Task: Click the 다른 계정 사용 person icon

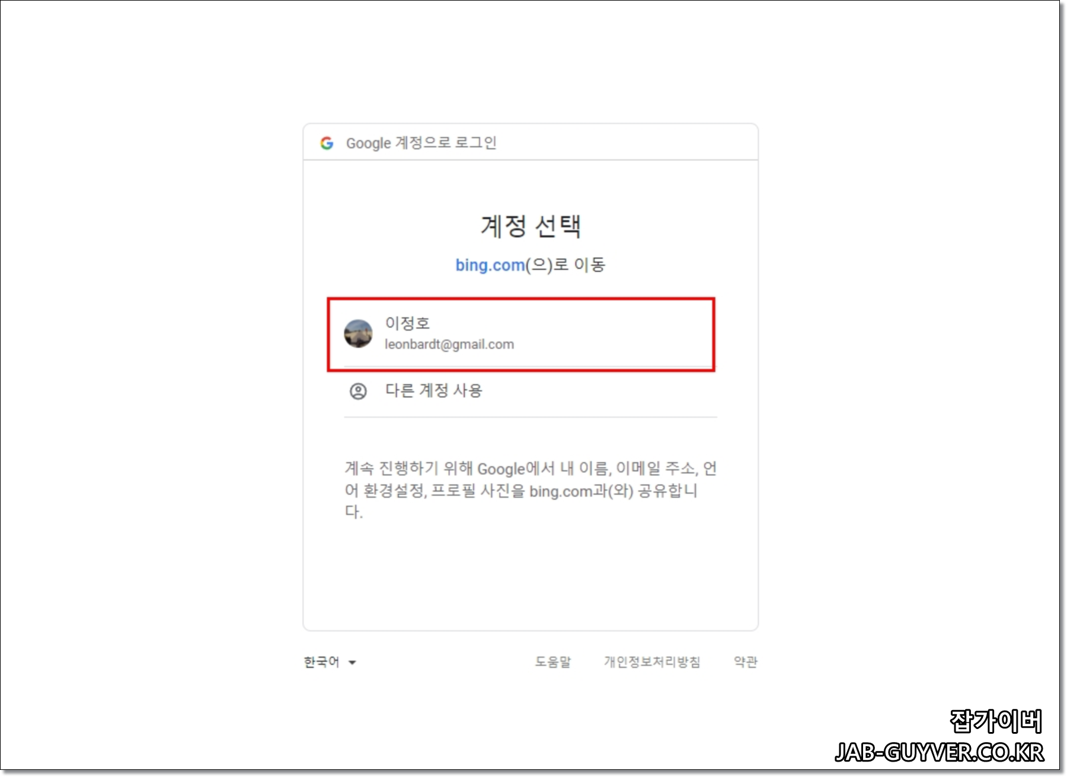Action: pos(358,391)
